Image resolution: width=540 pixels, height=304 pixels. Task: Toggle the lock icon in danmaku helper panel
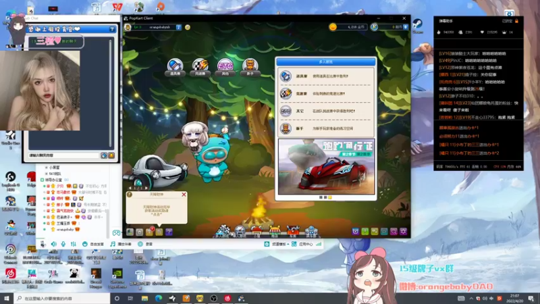(x=516, y=21)
